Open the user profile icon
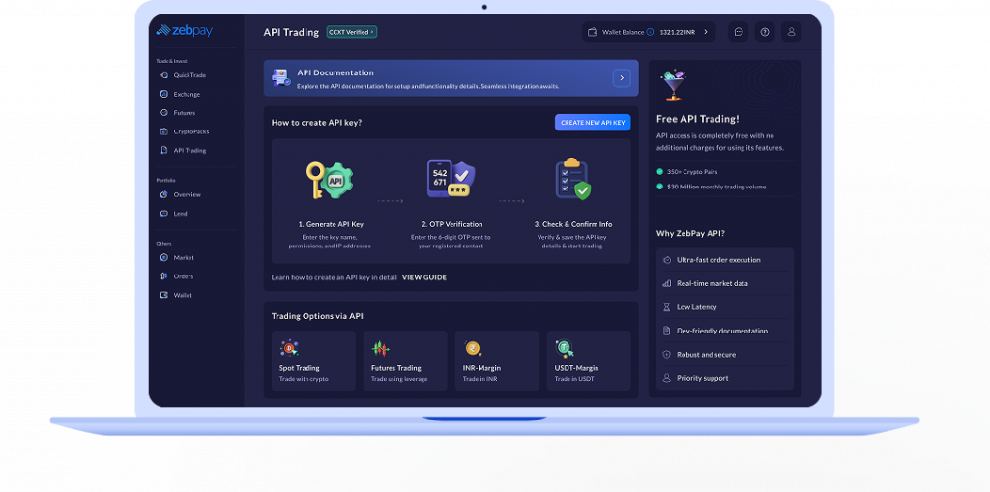The height and width of the screenshot is (492, 990). pos(792,32)
